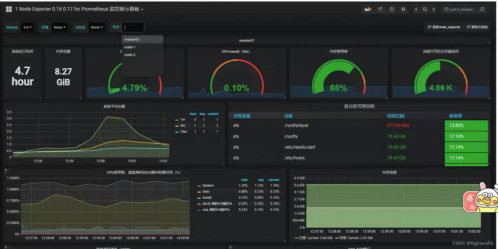Click the Save dashboard icon

(392, 9)
